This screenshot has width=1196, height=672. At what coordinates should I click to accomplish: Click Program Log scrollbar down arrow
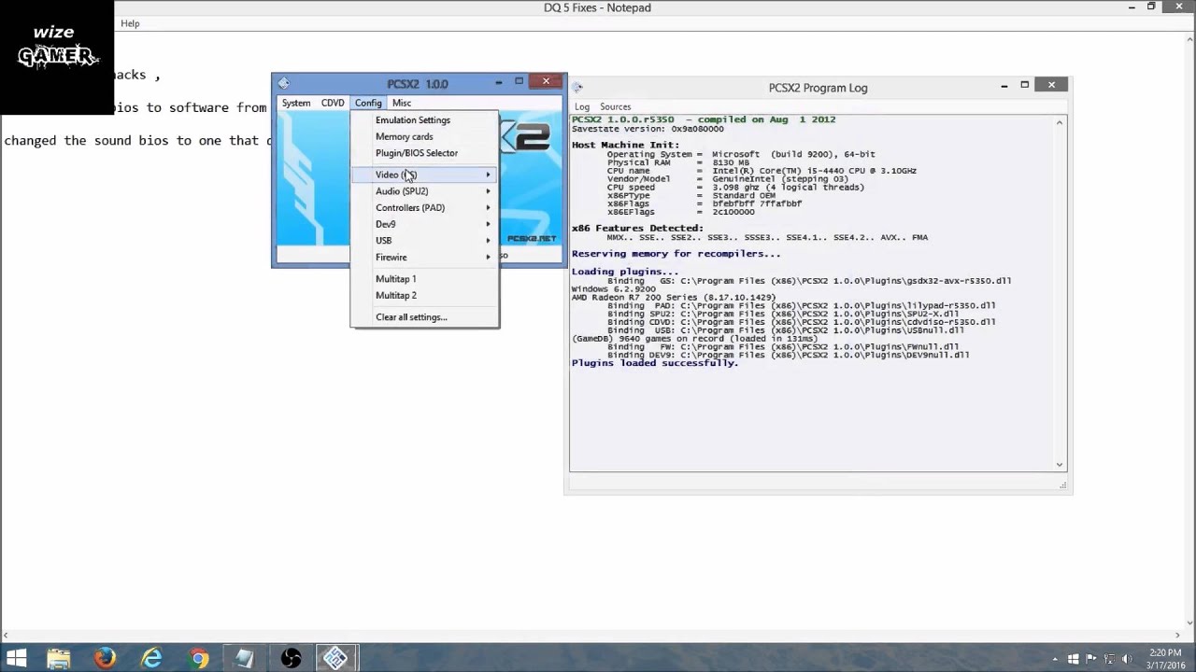pos(1060,465)
